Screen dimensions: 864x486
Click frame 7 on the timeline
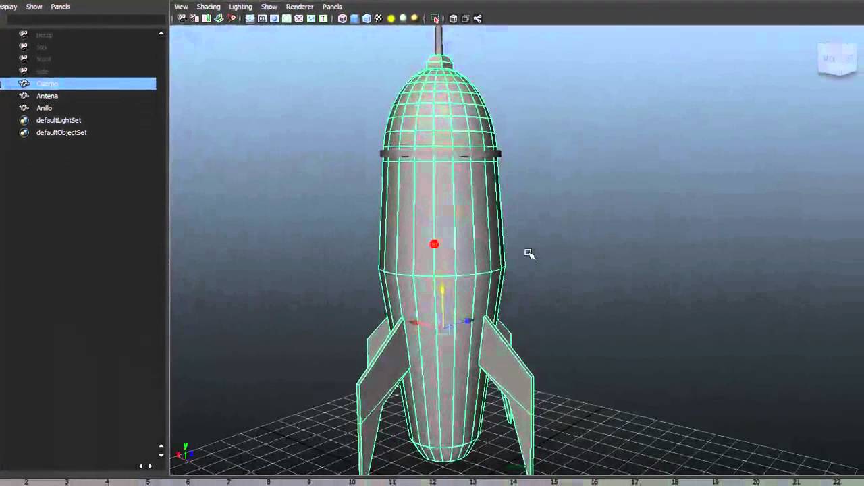(228, 482)
